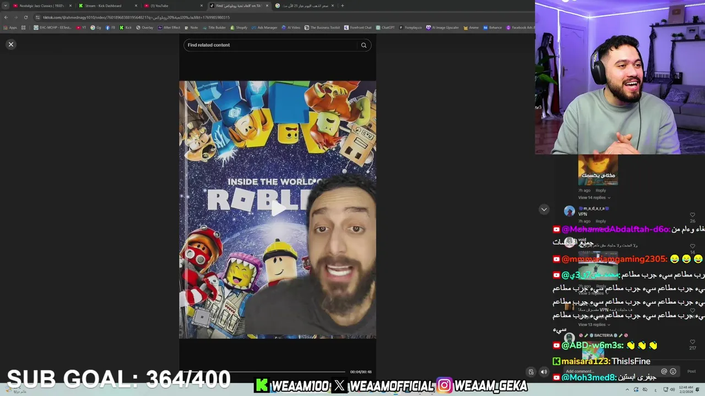Open the Windows volume tray icon
Viewport: 705px width, 396px height.
673,390
